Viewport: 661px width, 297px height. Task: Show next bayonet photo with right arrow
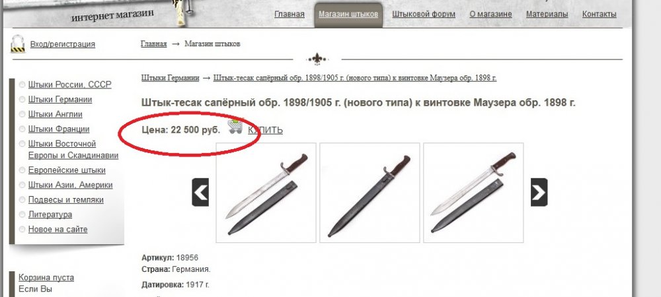click(539, 192)
